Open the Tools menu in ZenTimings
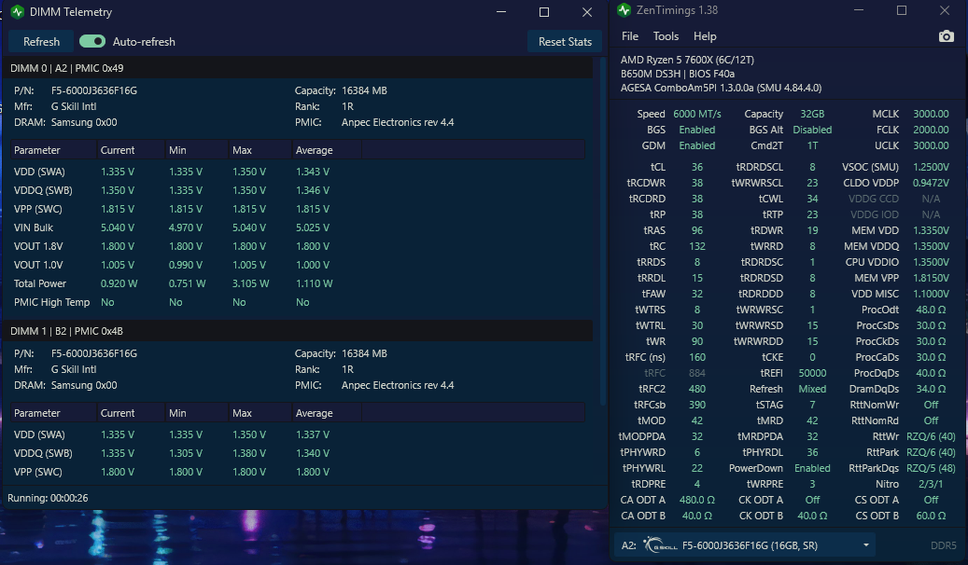Viewport: 968px width, 565px height. click(666, 36)
